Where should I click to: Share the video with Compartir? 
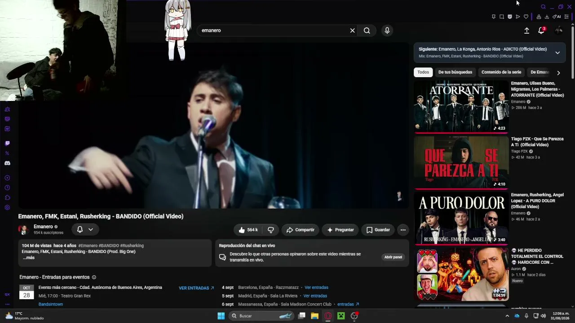301,230
